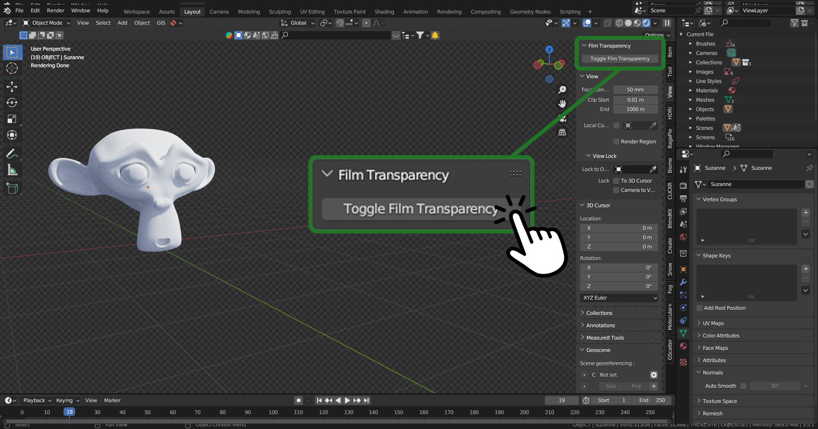The width and height of the screenshot is (818, 429).
Task: Click the Toggle Film Transparency button
Action: [x=620, y=59]
